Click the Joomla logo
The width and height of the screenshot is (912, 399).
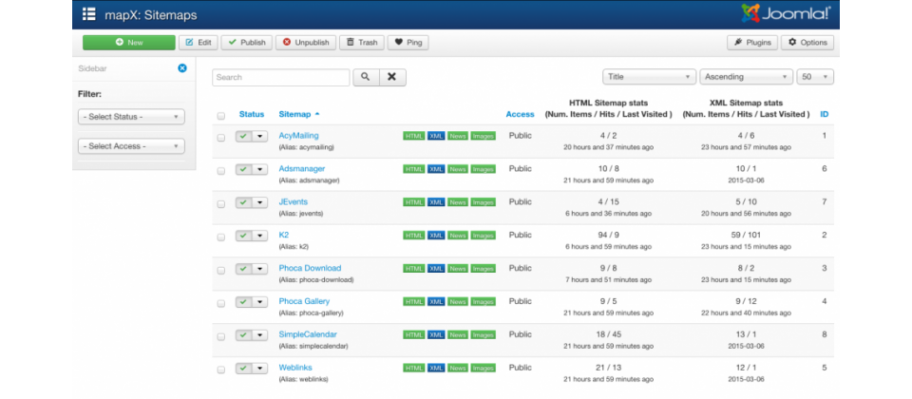786,13
